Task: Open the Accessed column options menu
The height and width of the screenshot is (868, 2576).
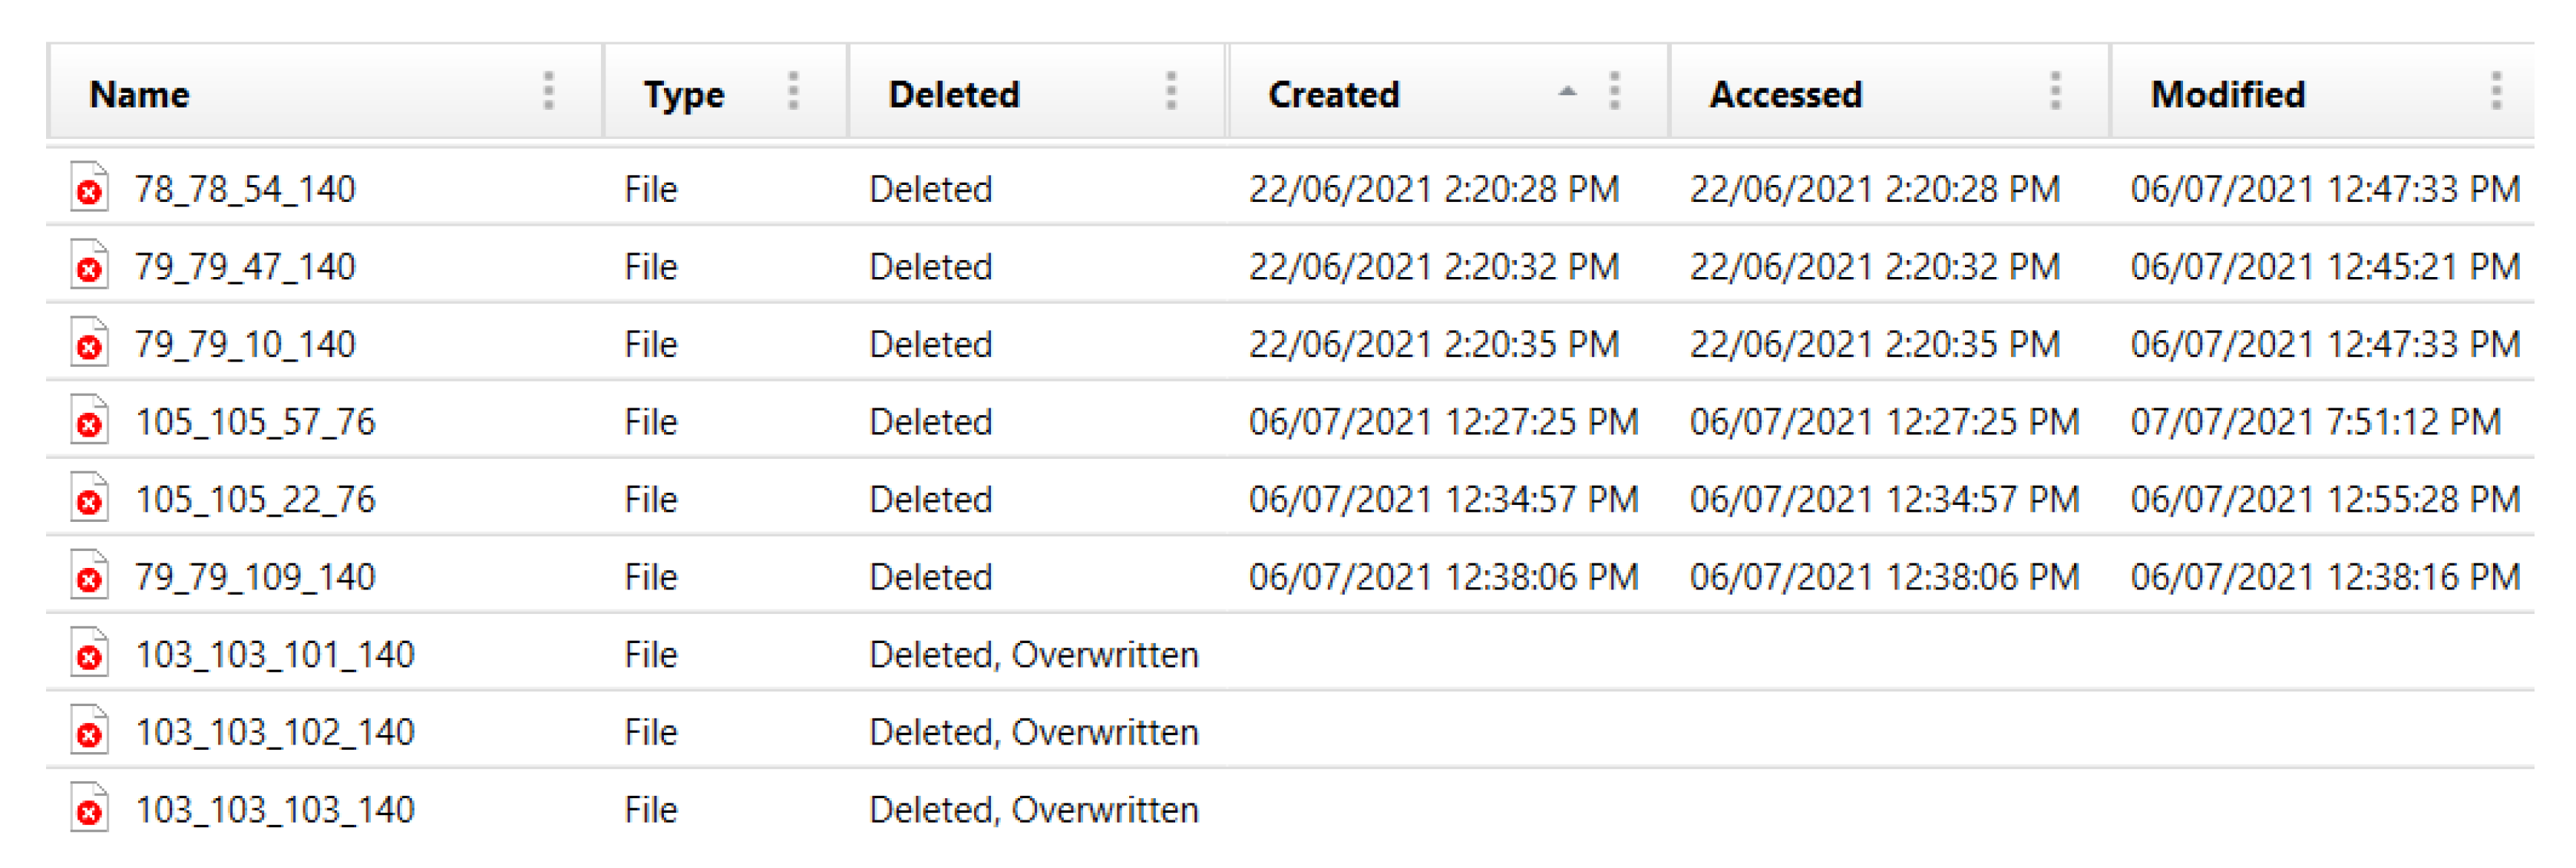Action: point(2055,92)
